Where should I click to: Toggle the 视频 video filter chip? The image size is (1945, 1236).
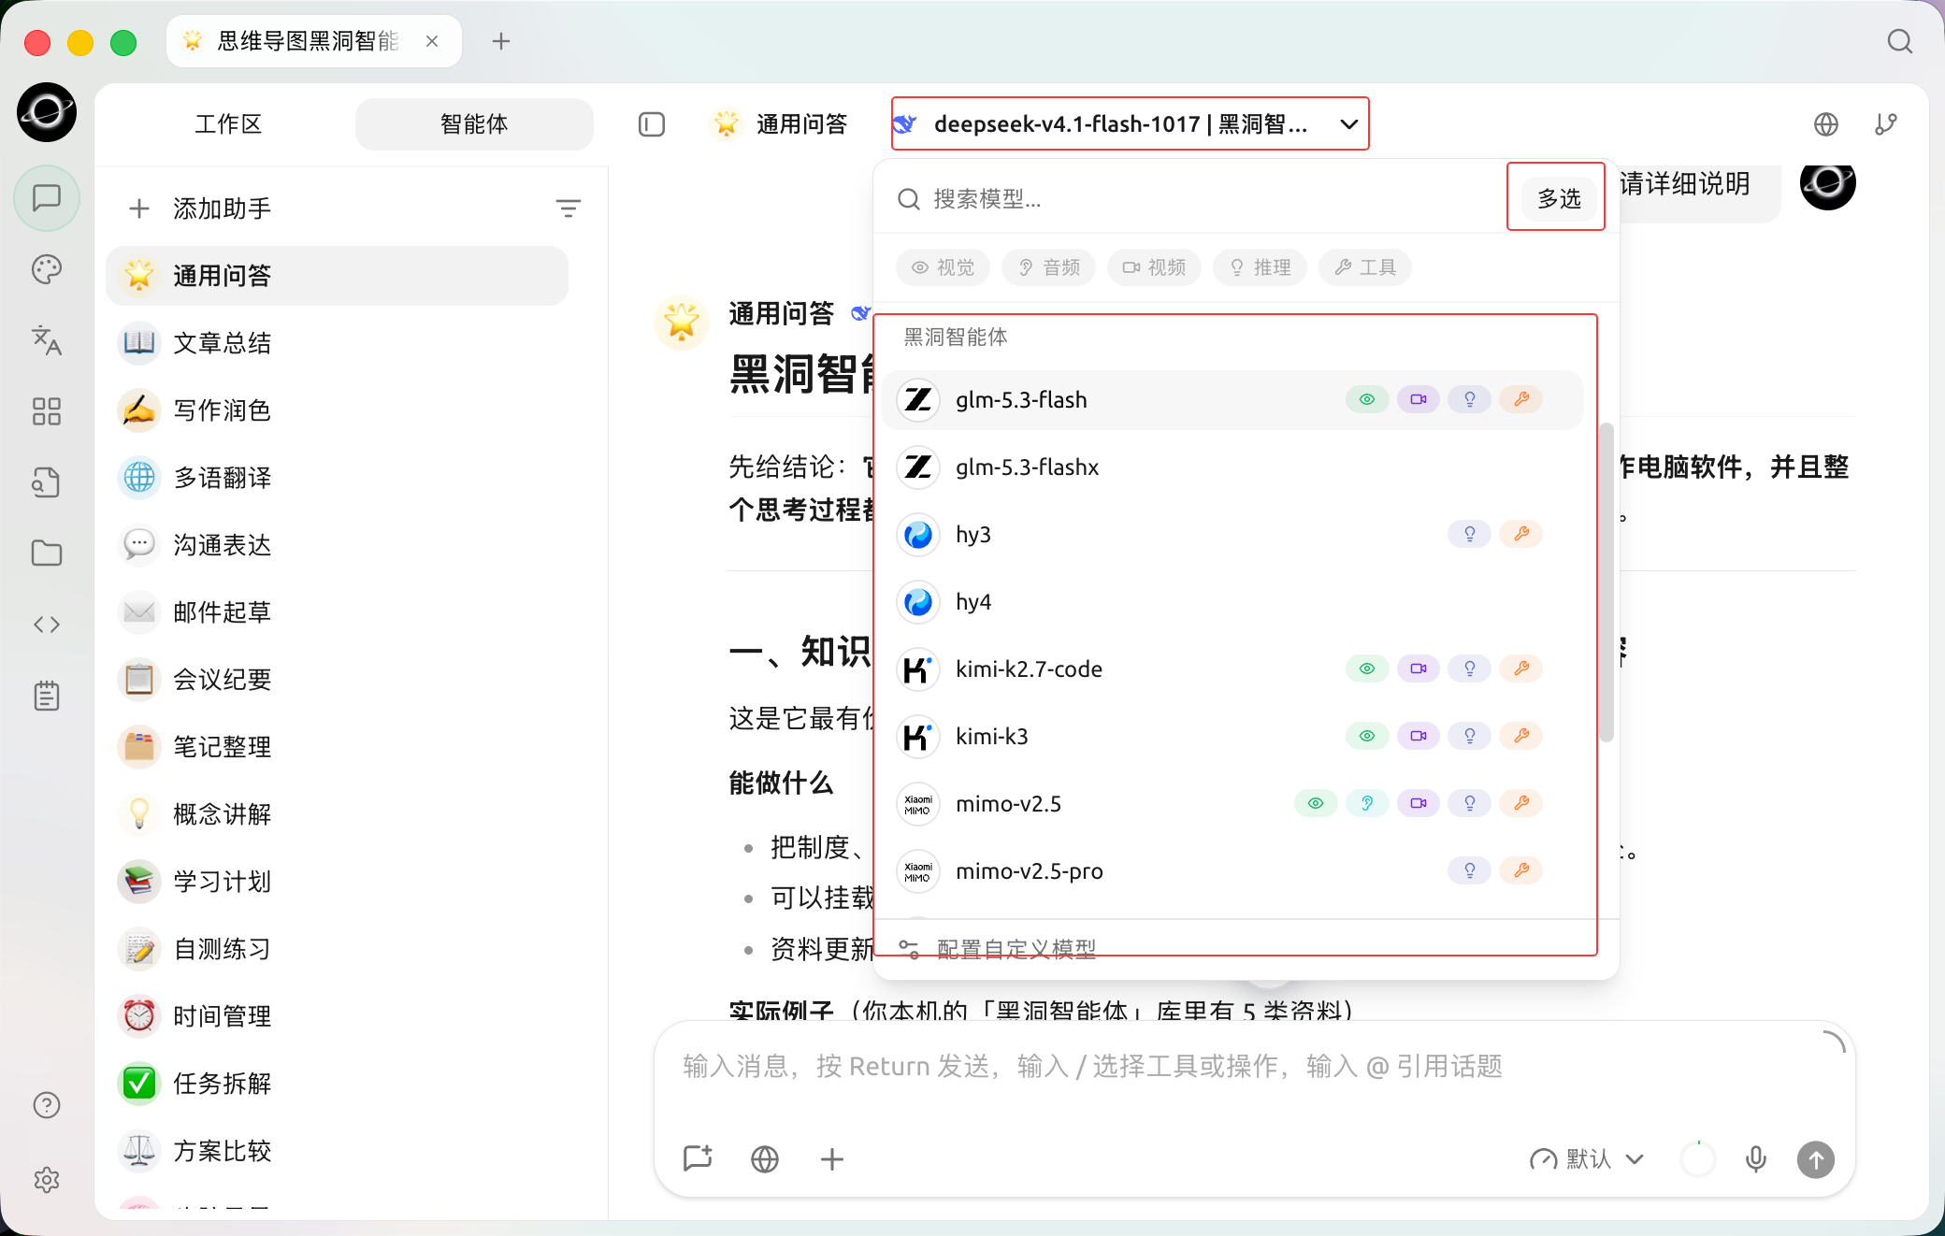(x=1155, y=267)
